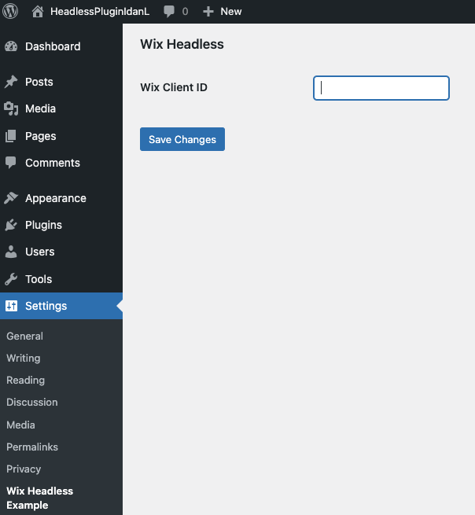
Task: Open General settings submenu link
Action: coord(24,336)
